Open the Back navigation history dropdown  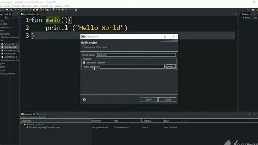tap(66, 10)
